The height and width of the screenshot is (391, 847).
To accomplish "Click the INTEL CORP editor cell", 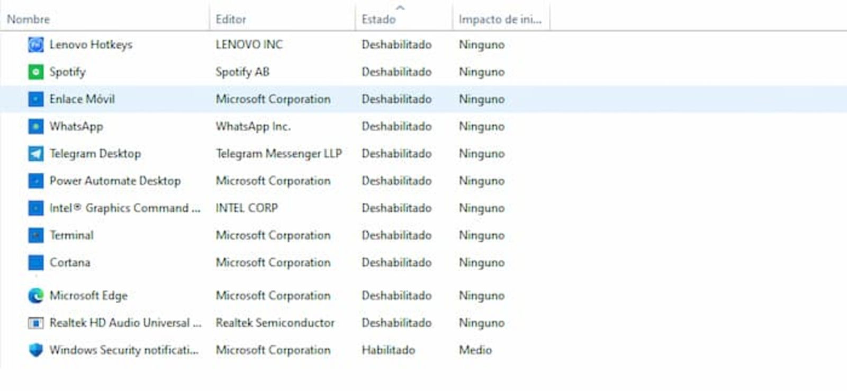I will pos(247,208).
